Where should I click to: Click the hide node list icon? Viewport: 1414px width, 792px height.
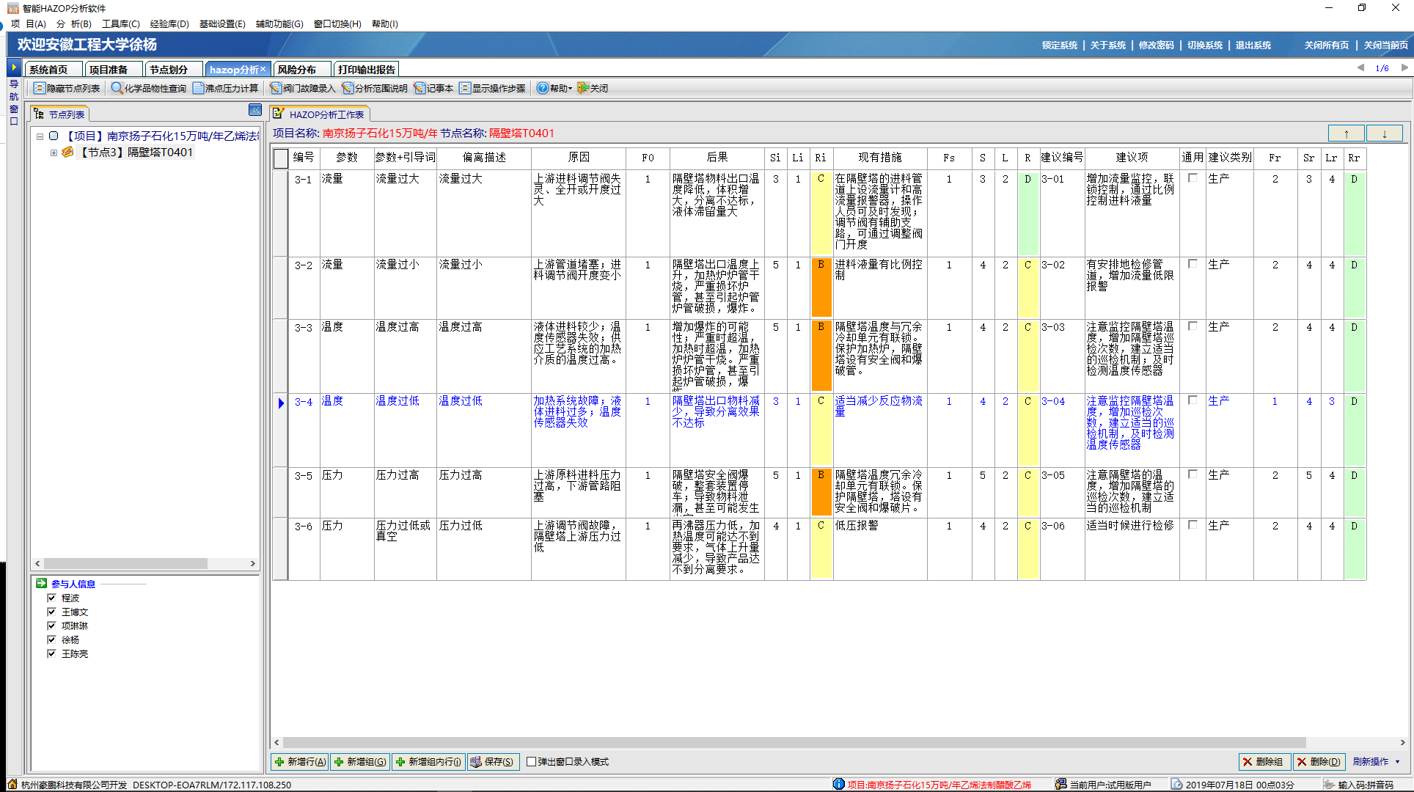coord(40,88)
